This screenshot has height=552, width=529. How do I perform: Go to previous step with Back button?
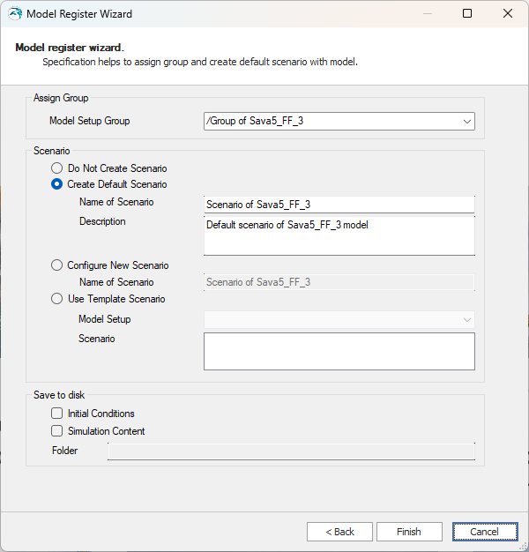tap(339, 532)
